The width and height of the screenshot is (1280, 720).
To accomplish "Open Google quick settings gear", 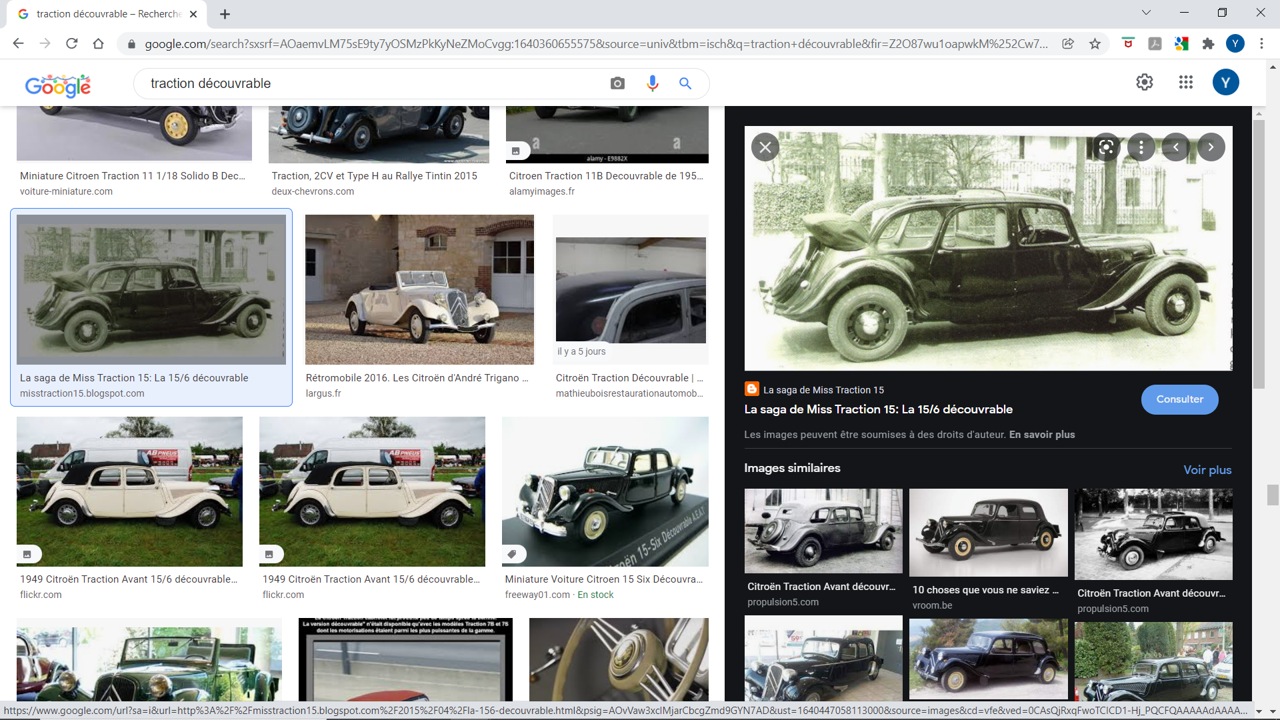I will [1144, 82].
